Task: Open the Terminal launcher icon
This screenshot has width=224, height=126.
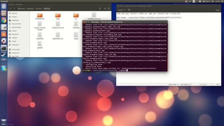Action: click(3, 48)
